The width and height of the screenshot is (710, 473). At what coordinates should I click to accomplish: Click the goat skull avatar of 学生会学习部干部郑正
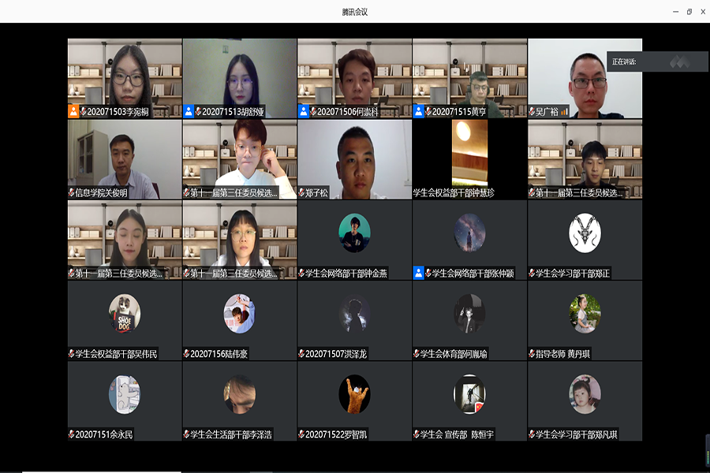coord(585,233)
